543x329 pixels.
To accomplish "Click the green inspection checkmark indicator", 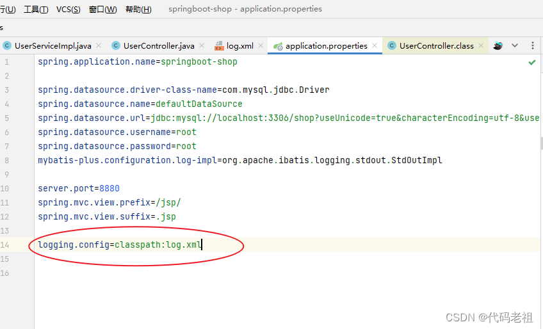I will (532, 62).
